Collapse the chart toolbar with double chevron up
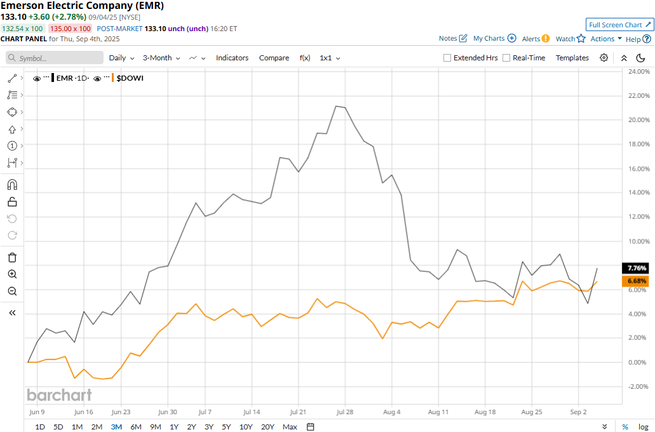Screen dimensions: 655x432 tap(624, 58)
